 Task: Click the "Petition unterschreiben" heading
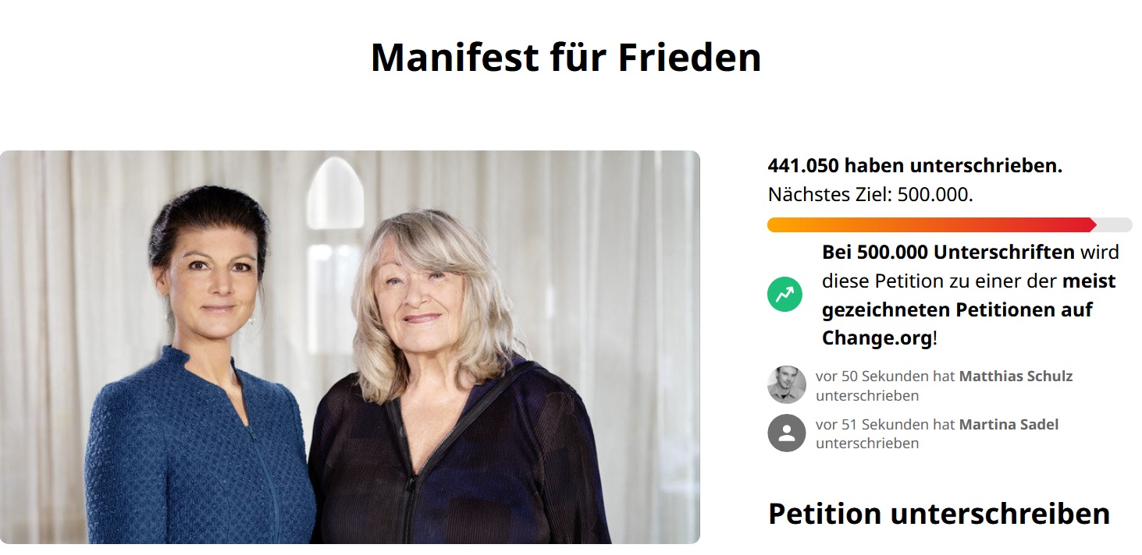939,514
